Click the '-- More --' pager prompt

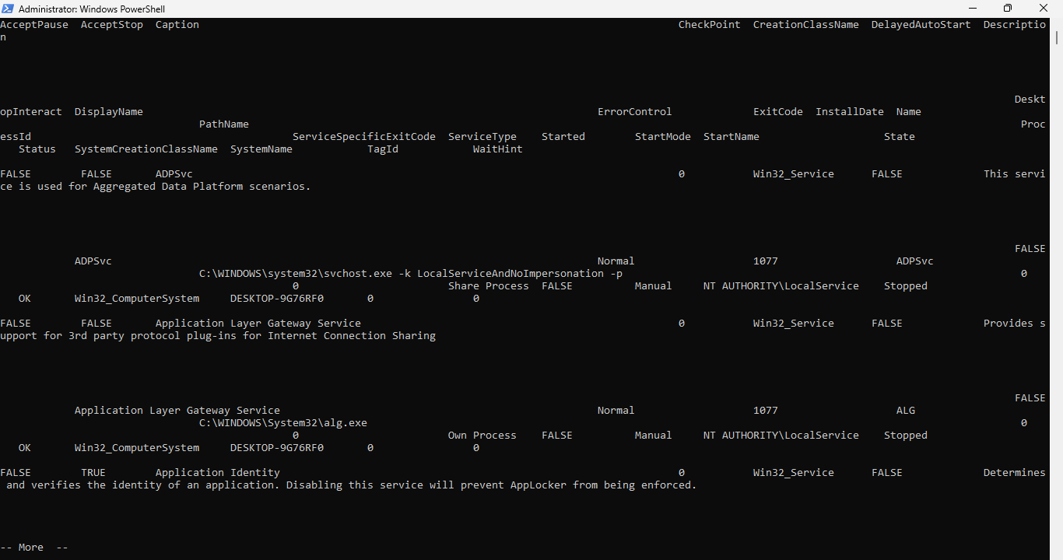click(34, 548)
